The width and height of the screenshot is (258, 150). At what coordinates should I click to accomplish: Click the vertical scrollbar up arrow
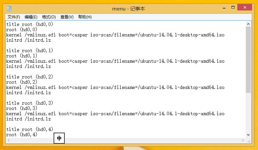[248, 24]
